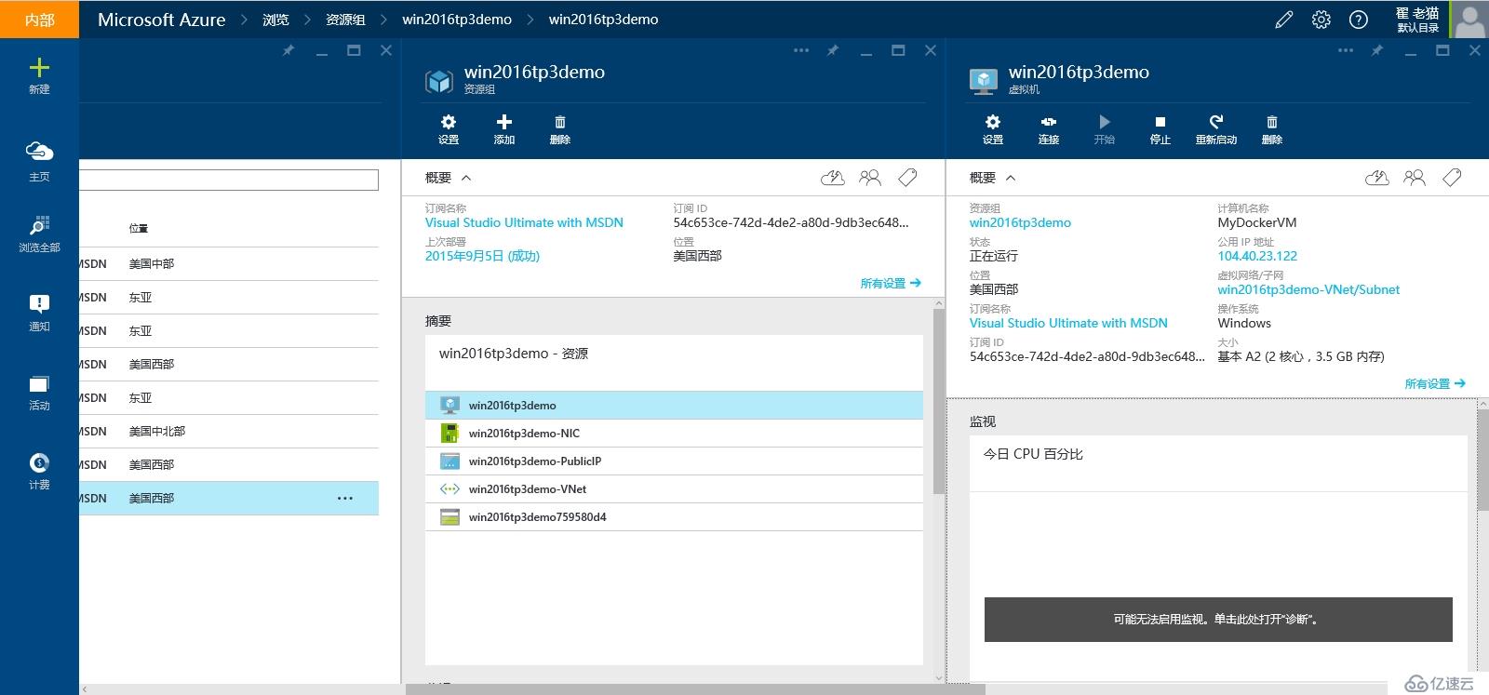
Task: Click the New (新建) plus icon
Action: [x=39, y=68]
